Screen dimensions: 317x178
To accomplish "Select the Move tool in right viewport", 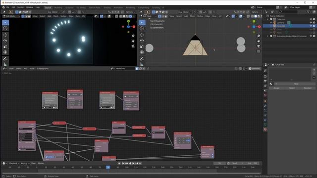I will [x=142, y=35].
